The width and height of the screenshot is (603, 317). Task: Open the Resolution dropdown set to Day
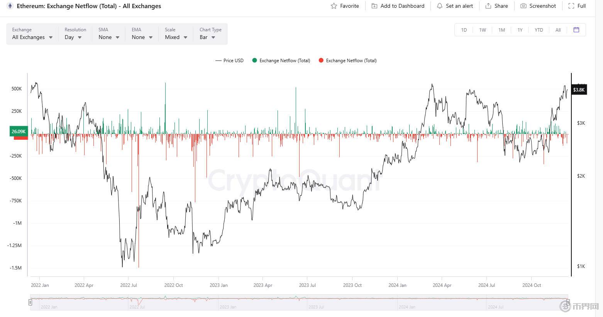73,37
